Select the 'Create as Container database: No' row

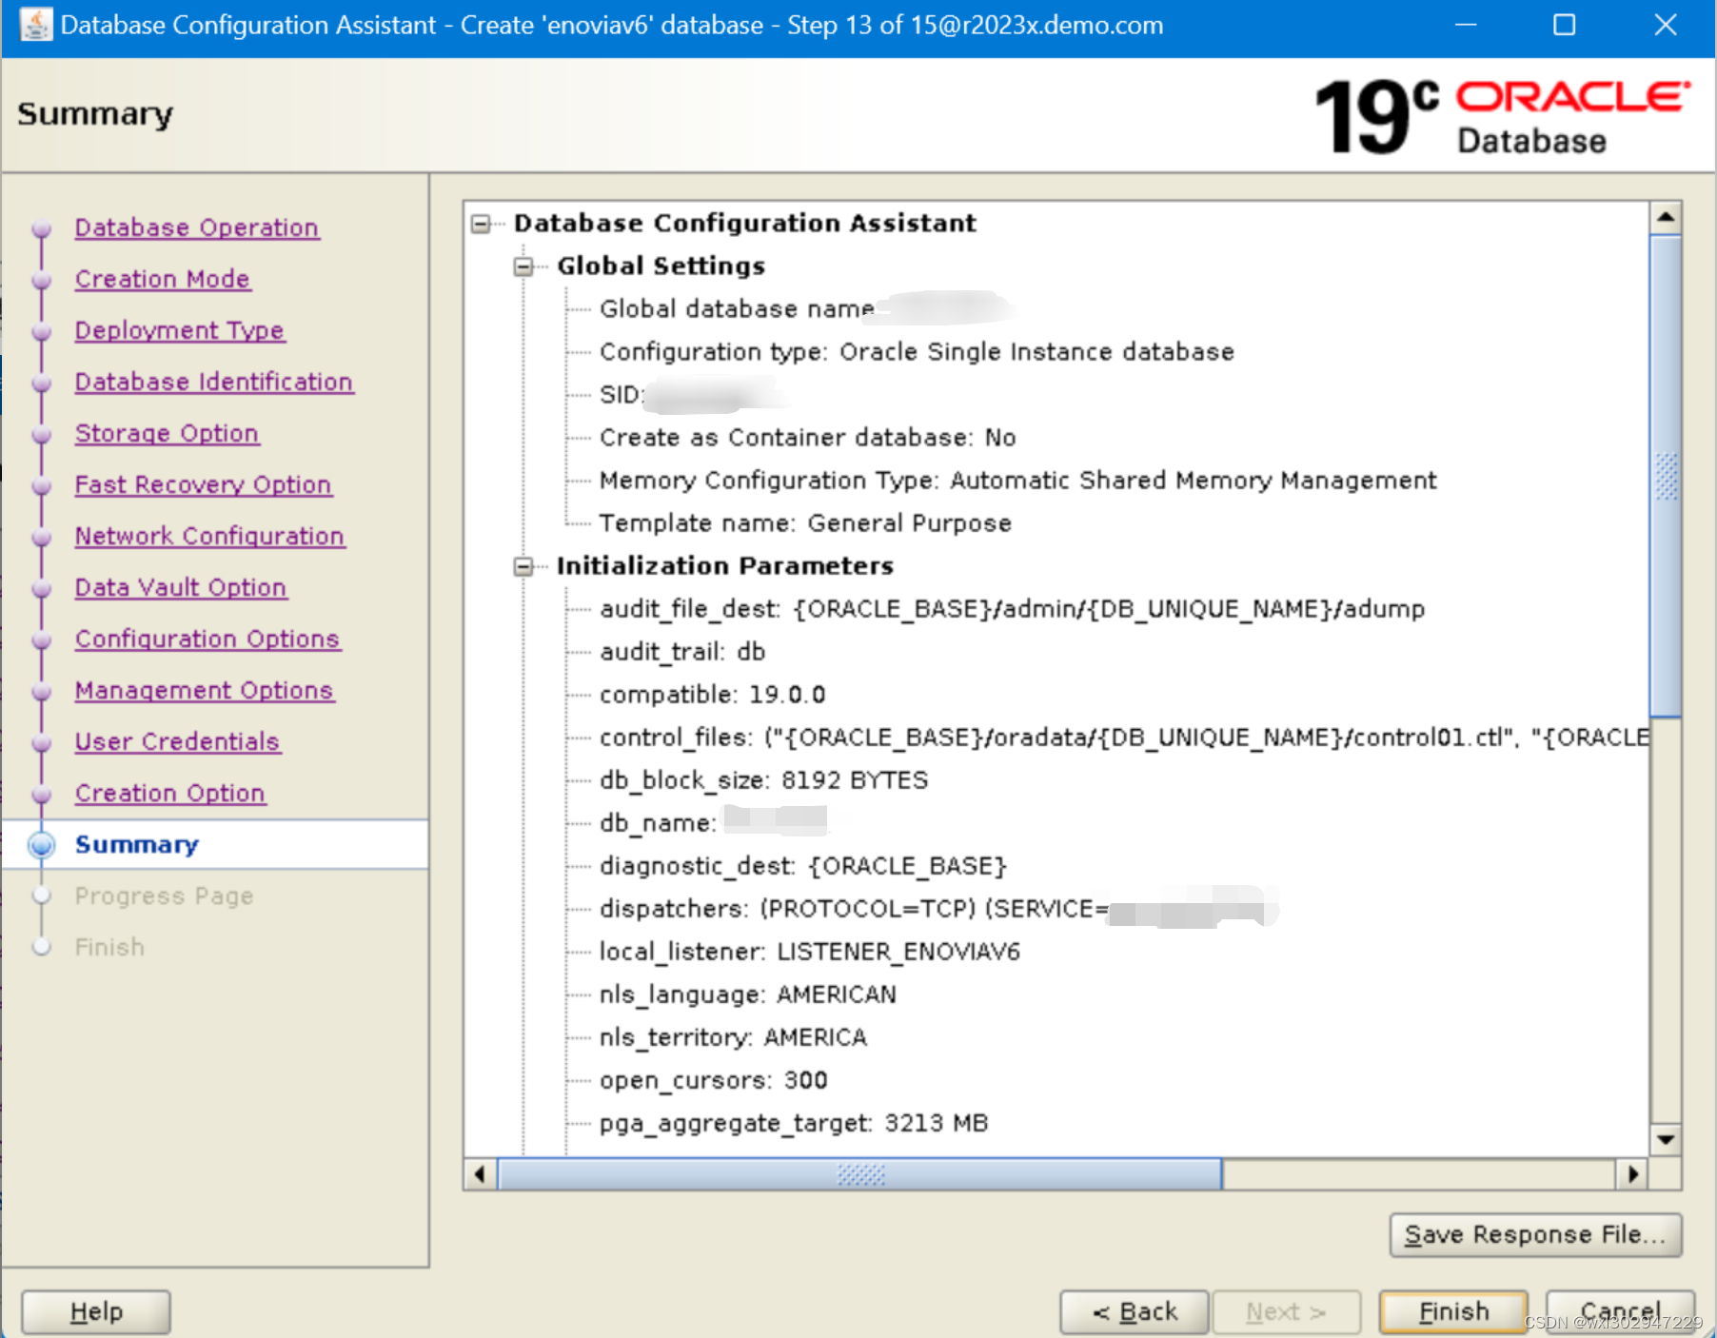point(807,438)
